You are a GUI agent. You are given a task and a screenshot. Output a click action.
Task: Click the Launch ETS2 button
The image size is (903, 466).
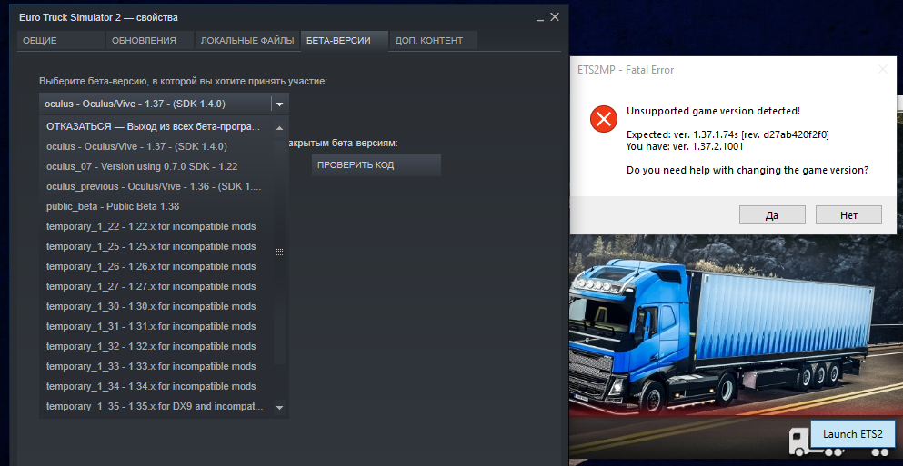click(x=853, y=434)
